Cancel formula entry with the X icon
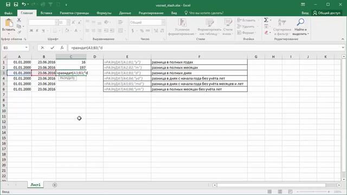The height and width of the screenshot is (195, 347). [42, 48]
